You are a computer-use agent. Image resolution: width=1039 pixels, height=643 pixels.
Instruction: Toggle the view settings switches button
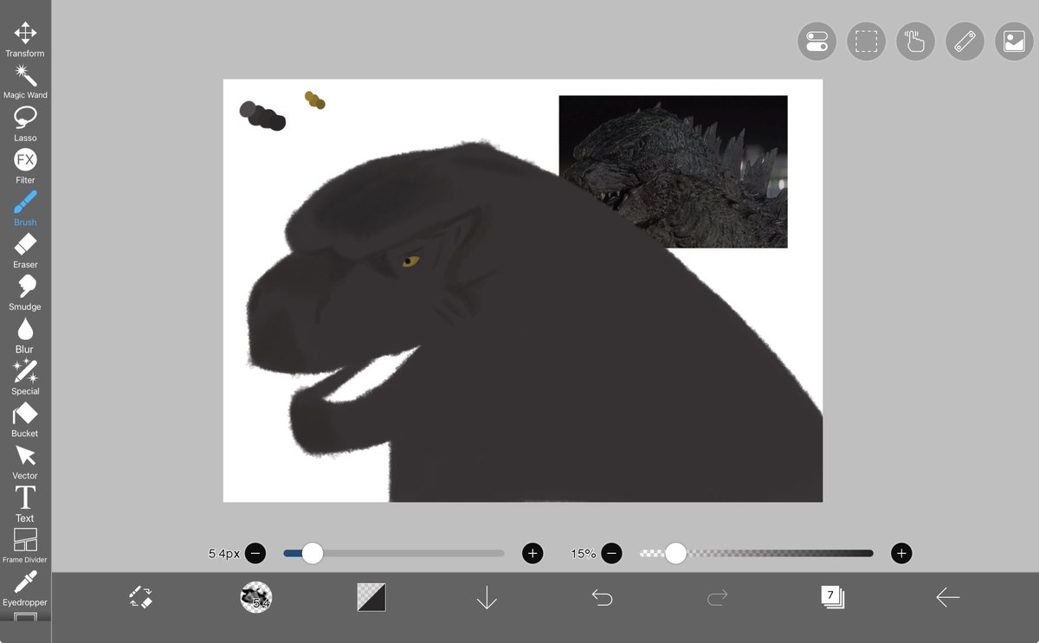(817, 42)
